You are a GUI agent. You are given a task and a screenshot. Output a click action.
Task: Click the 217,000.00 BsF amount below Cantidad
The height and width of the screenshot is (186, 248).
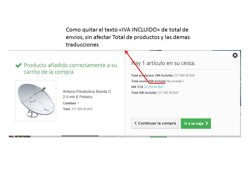pos(82,109)
